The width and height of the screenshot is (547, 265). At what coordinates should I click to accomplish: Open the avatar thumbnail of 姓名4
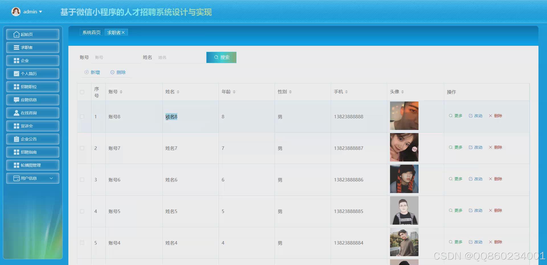click(404, 242)
